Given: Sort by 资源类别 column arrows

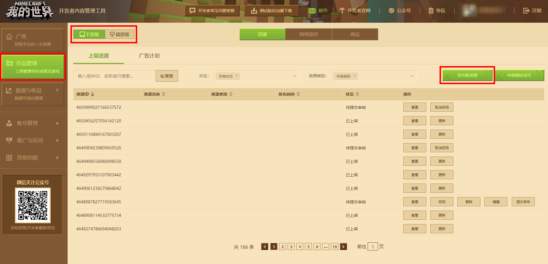Looking at the screenshot, I should [231, 94].
